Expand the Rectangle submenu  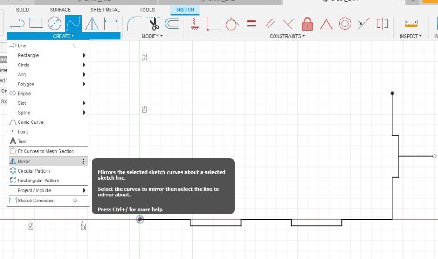(48, 55)
